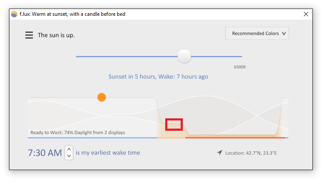This screenshot has height=182, width=324.
Task: Click the Location coordinates text
Action: [251, 153]
